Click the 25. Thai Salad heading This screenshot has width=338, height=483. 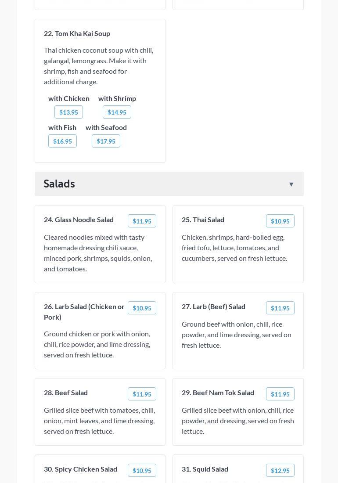tap(203, 220)
